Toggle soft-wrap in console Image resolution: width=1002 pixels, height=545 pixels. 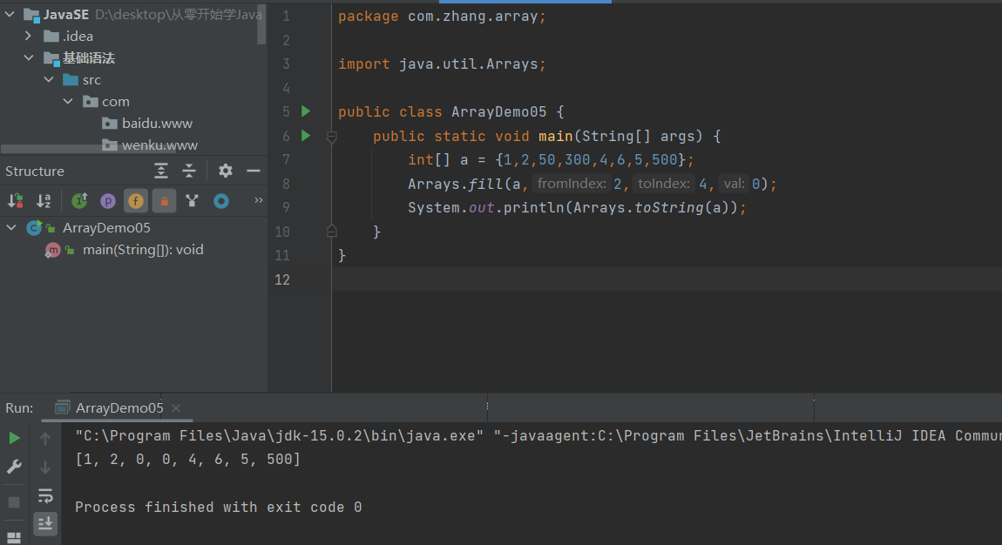click(x=45, y=495)
